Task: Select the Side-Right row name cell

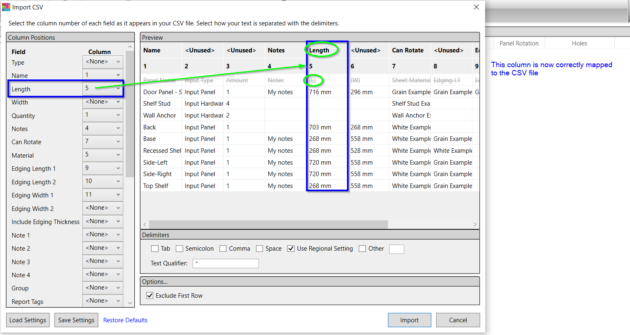Action: pos(162,174)
